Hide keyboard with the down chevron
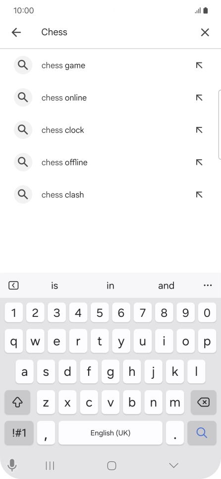Screen dimensions: 221x479 point(174,465)
